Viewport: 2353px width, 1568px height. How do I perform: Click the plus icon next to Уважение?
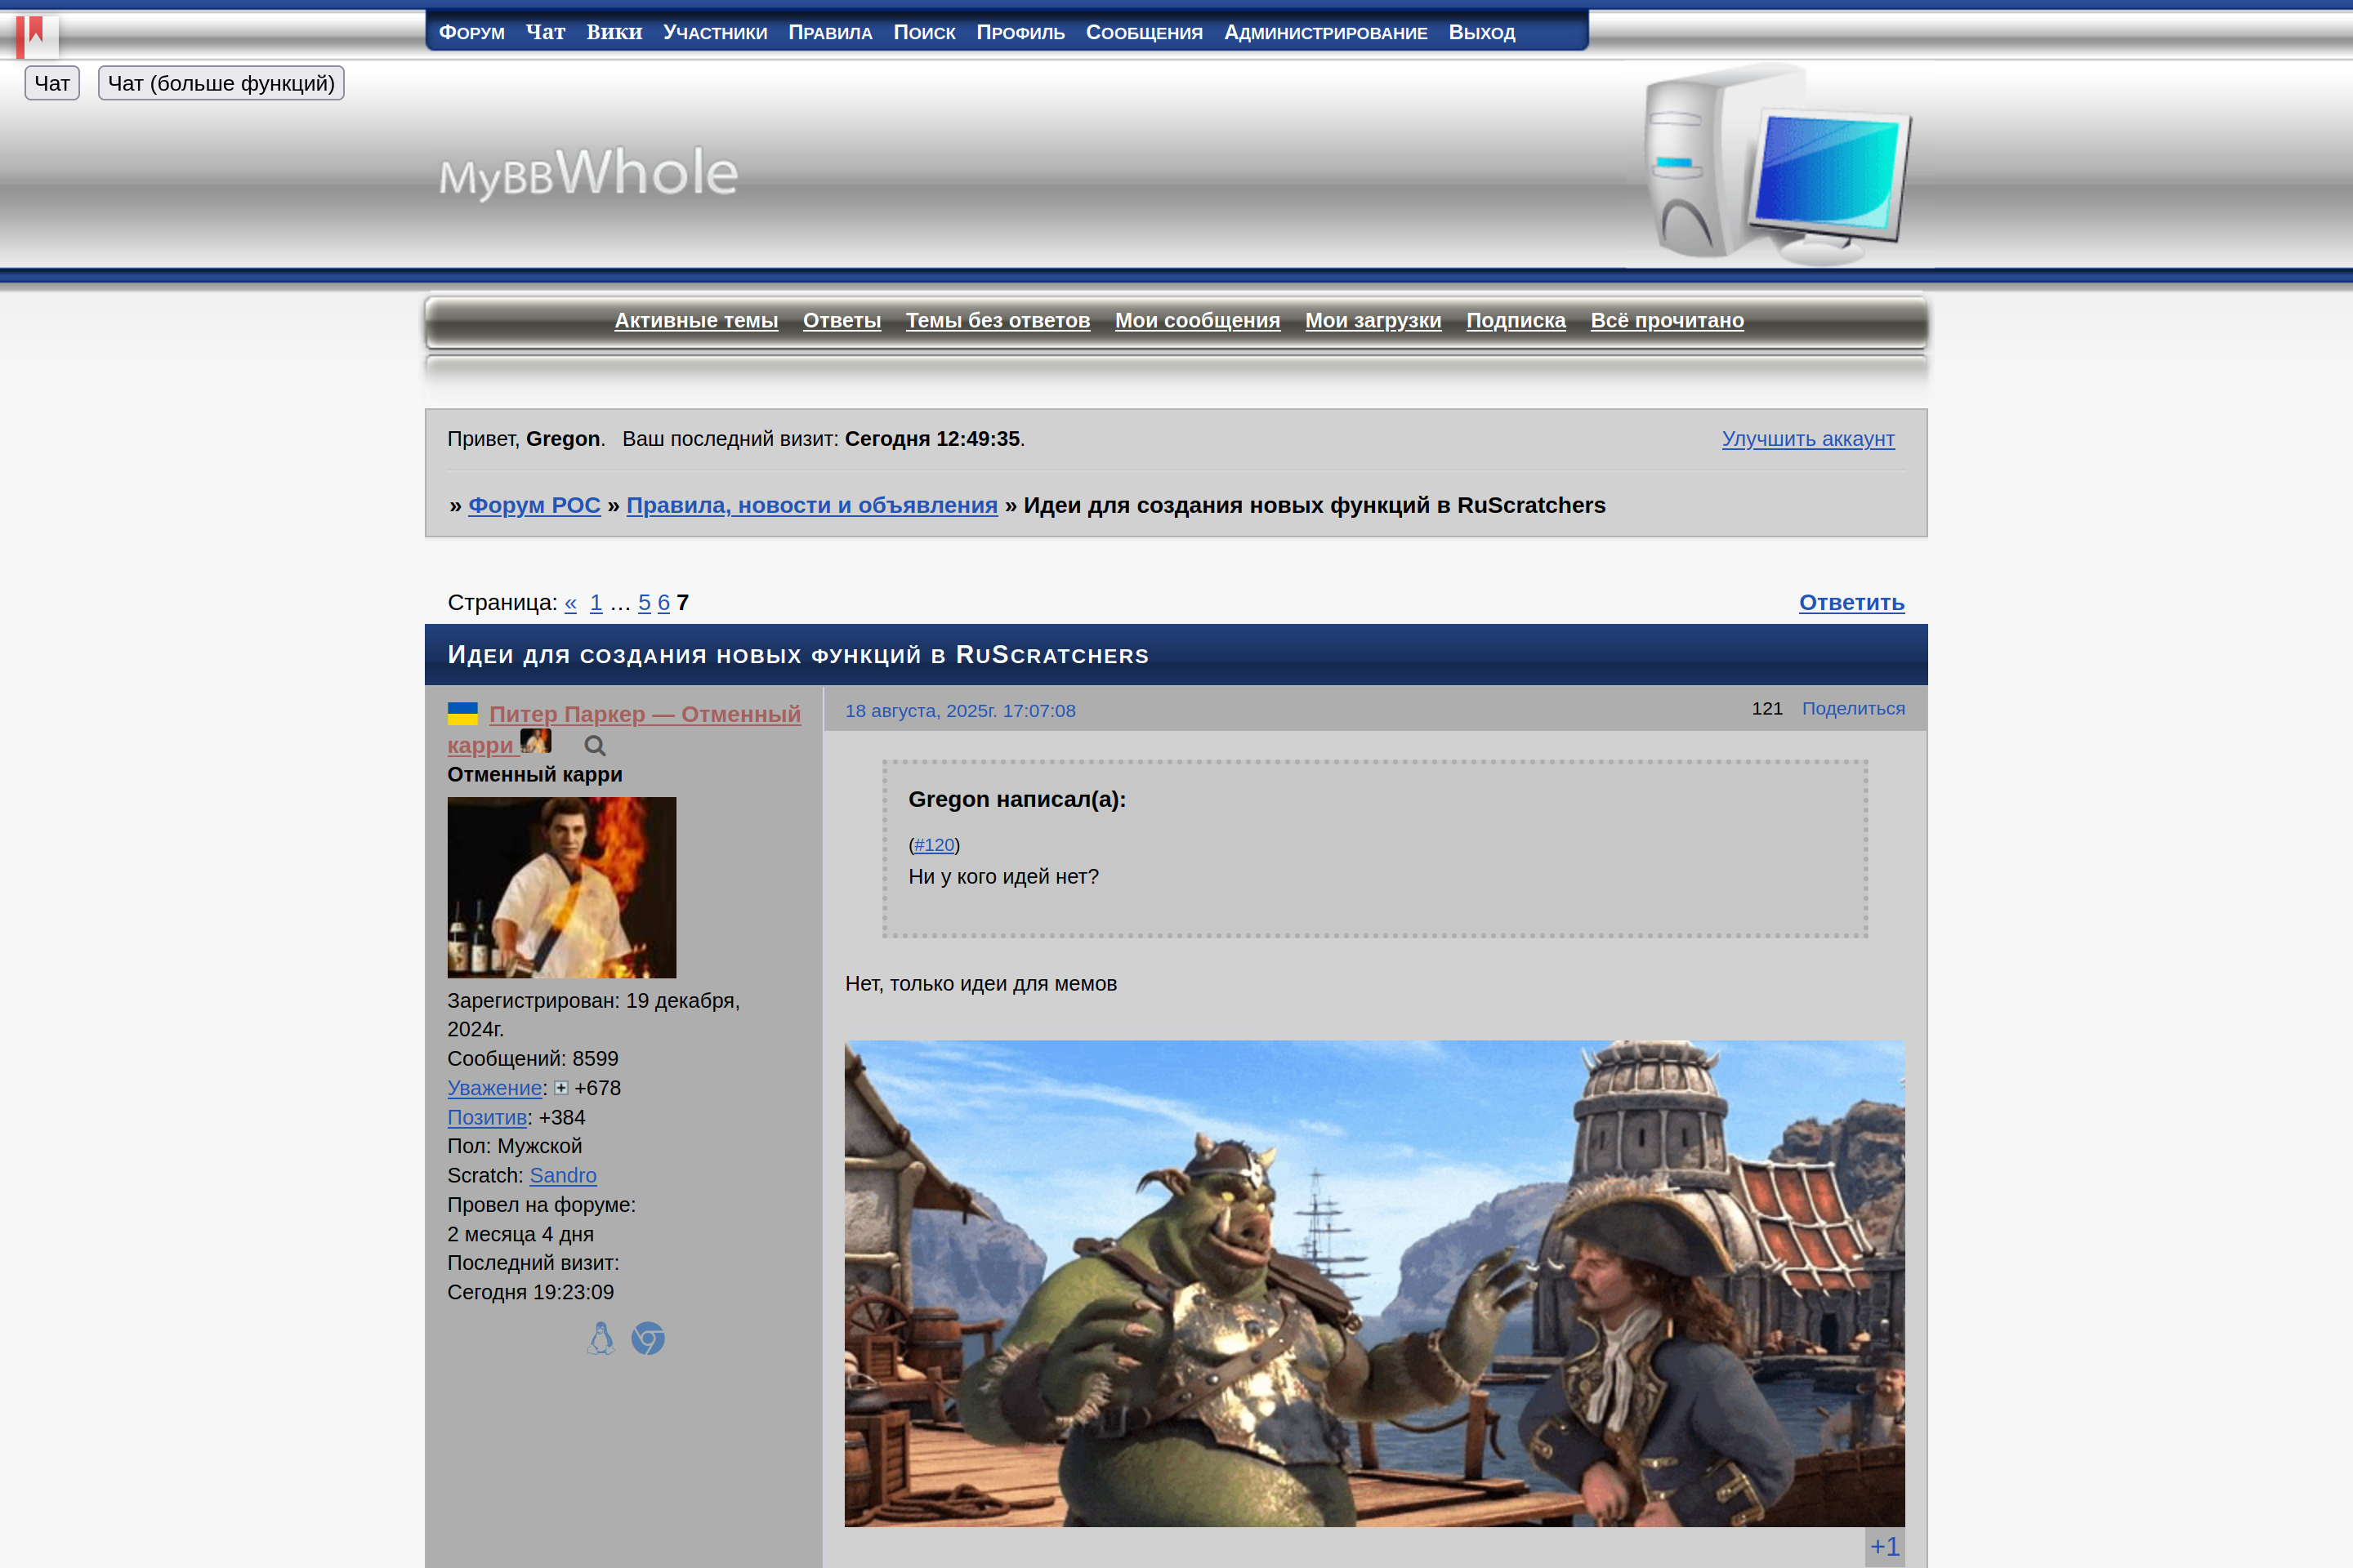point(561,1088)
